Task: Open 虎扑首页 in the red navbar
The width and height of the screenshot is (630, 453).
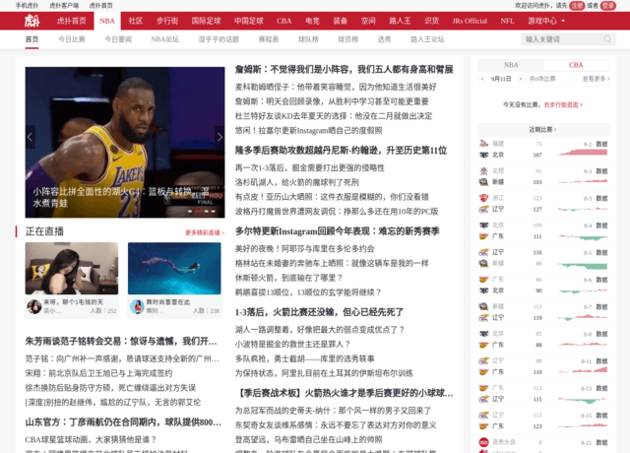Action: pos(72,21)
